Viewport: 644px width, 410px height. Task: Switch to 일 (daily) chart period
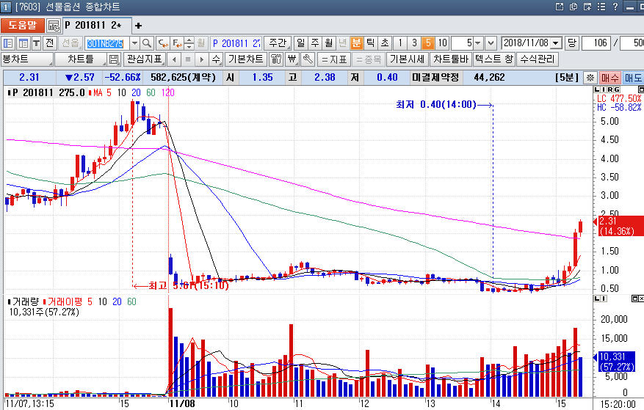tap(301, 43)
